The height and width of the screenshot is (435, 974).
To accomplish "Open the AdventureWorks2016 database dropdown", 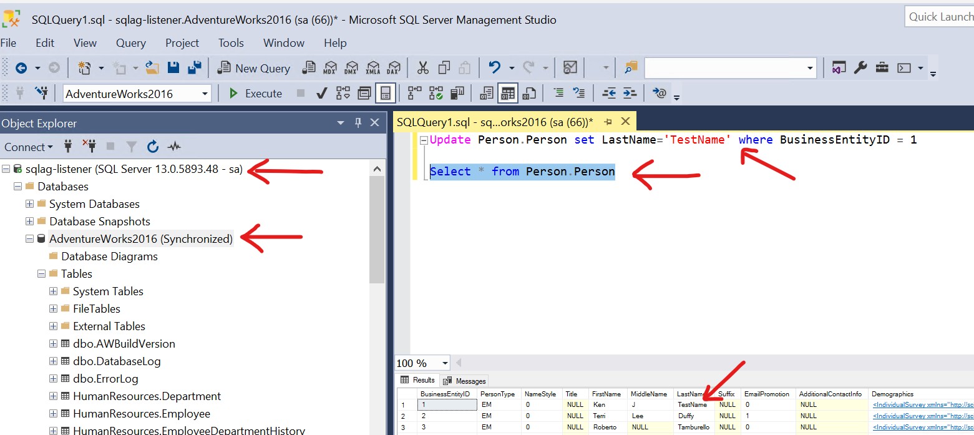I will 205,94.
